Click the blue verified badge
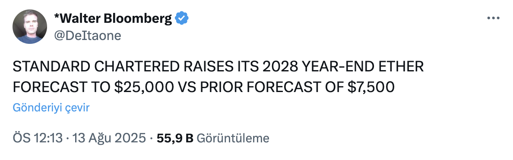 tap(181, 19)
